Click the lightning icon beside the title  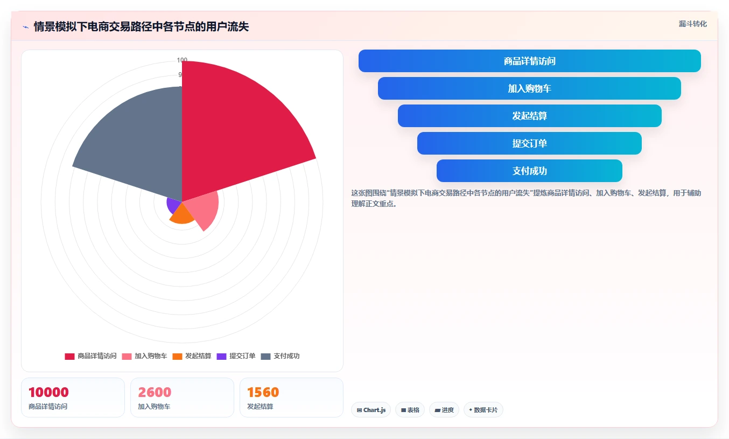tap(25, 27)
